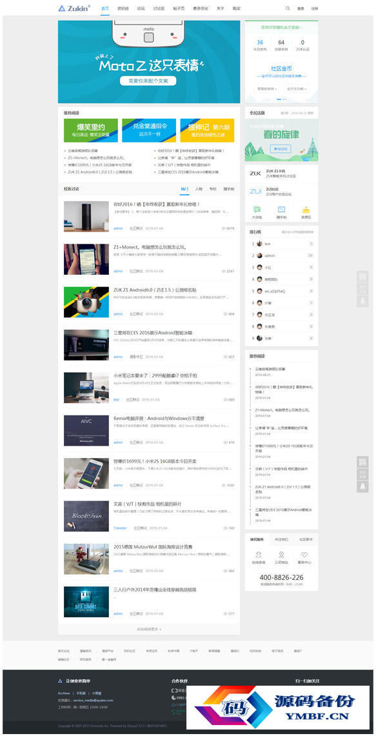Image resolution: width=376 pixels, height=736 pixels.
Task: Click the view-count eye icon on the Remix post
Action: click(225, 442)
